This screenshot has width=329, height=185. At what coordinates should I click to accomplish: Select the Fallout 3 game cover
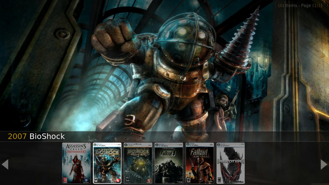(x=169, y=163)
